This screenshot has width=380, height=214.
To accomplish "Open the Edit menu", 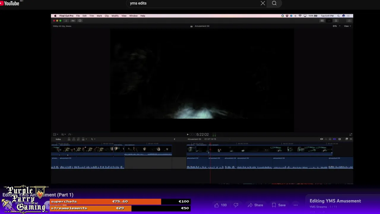I will point(85,16).
